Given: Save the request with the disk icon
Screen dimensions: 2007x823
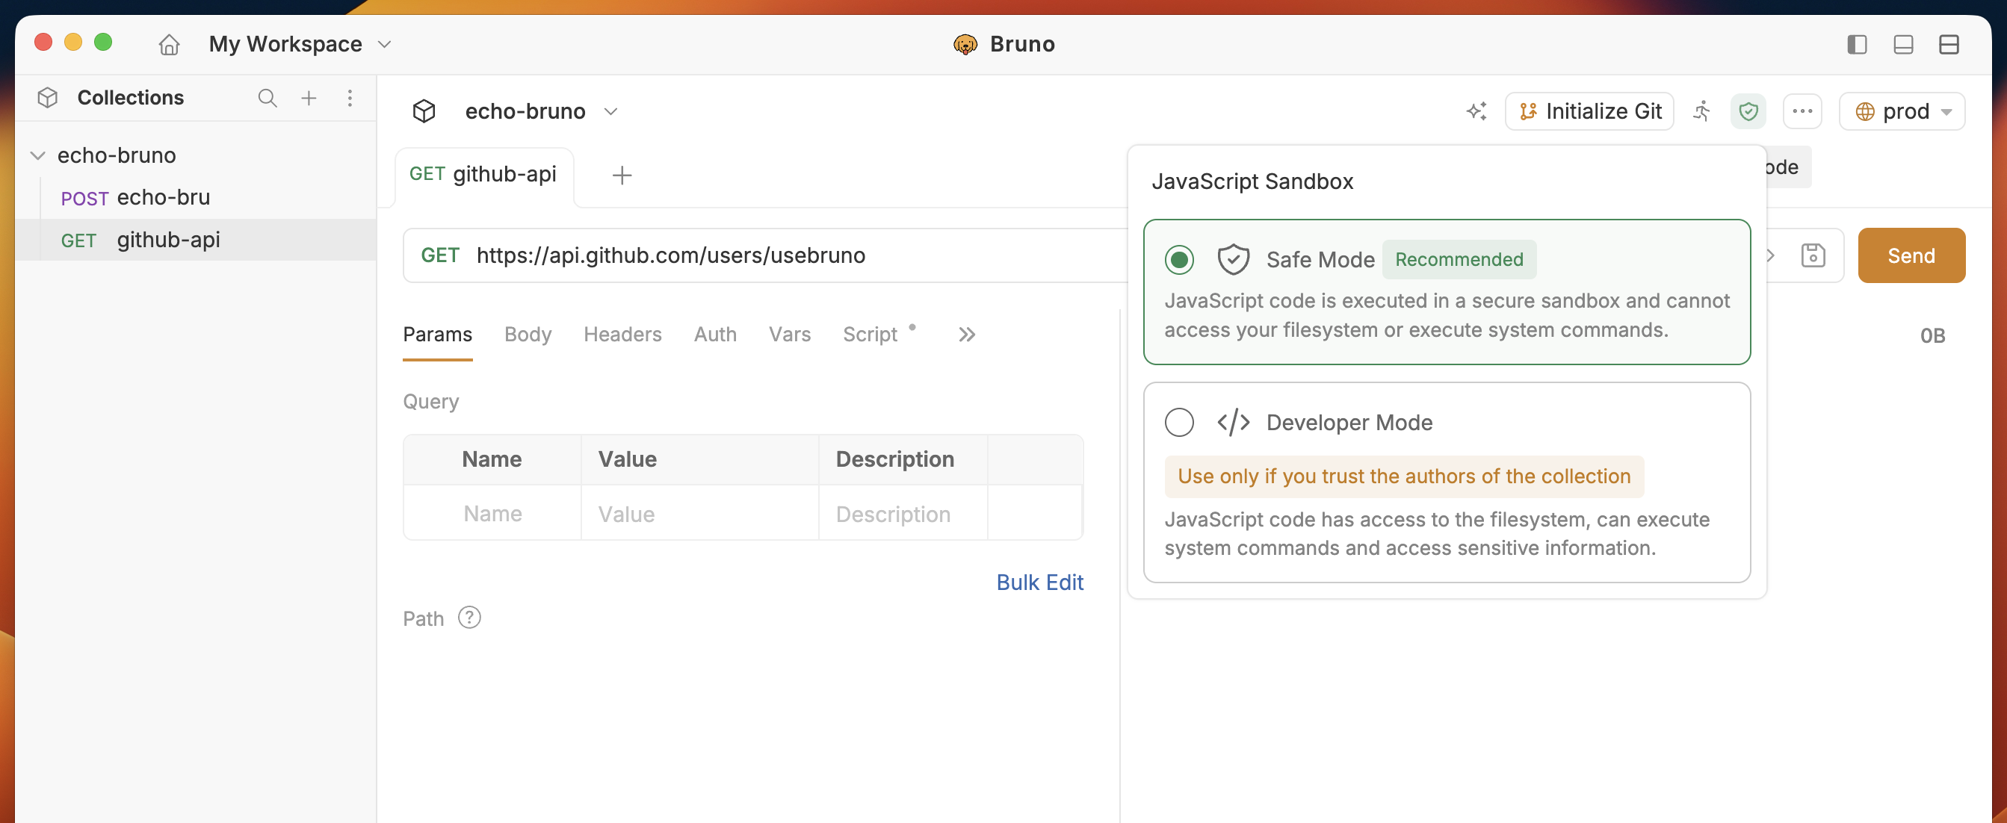Looking at the screenshot, I should pos(1813,255).
